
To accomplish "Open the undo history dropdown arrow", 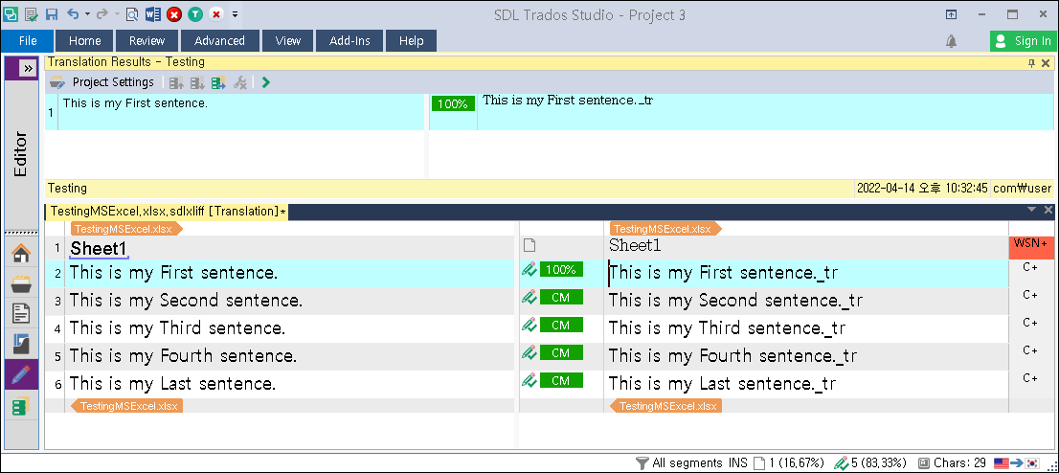I will pyautogui.click(x=86, y=14).
